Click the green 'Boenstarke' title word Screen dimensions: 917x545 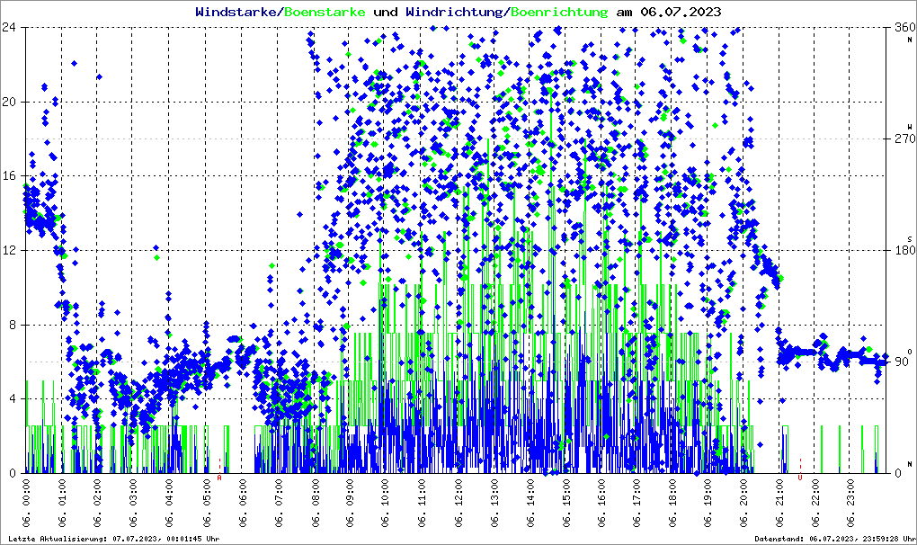(x=325, y=12)
